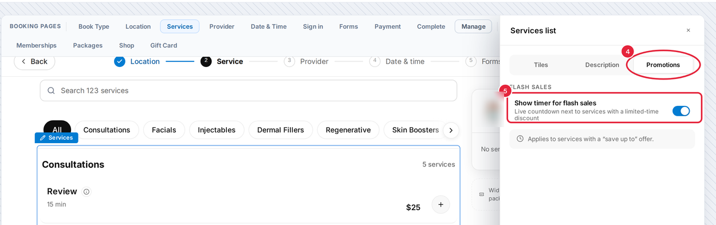Go back with the Back button
This screenshot has width=716, height=225.
pos(34,61)
